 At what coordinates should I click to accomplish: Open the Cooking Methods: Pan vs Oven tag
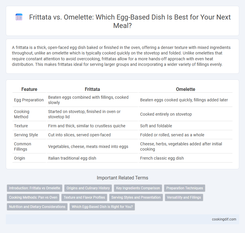point(33,197)
